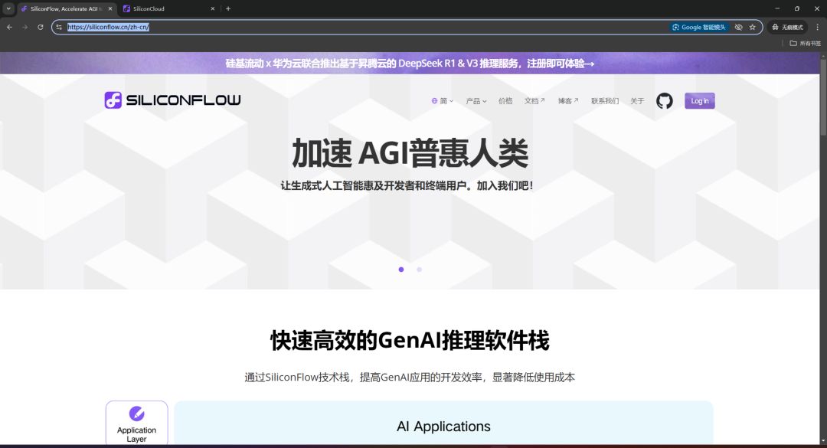
Task: Open site info icon in address bar
Action: point(59,27)
